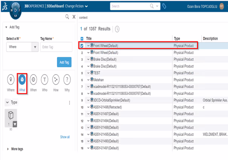This screenshot has height=160, width=228.
Task: Expand the 3DCD-OrbitalSprinkler row chevron
Action: click(88, 100)
